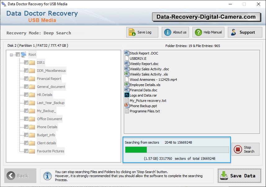Viewport: 266px width, 187px height.
Task: Collapse the Root tree node
Action: point(11,55)
